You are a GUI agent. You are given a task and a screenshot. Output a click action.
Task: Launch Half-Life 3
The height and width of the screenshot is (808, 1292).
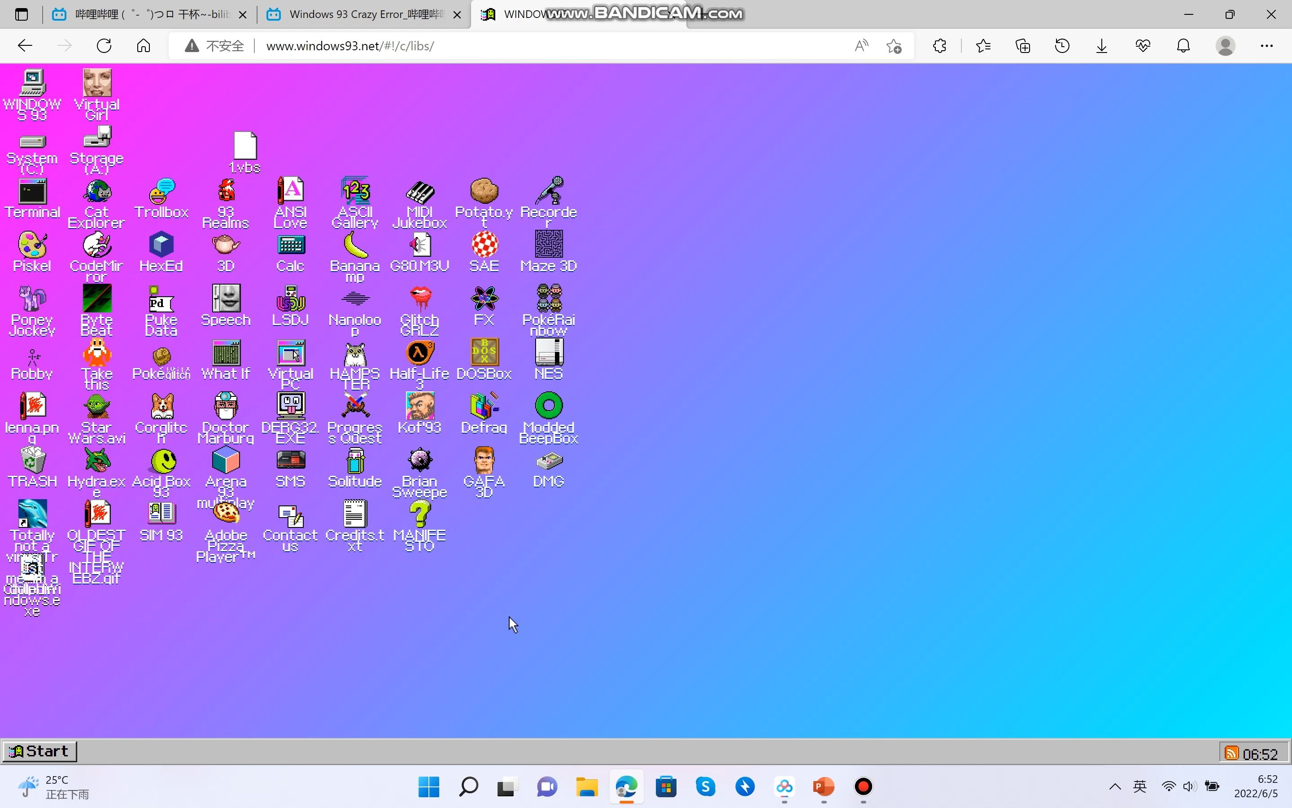(x=419, y=354)
